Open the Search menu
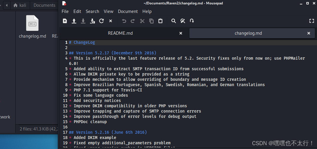The height and width of the screenshot is (149, 317). [92, 11]
